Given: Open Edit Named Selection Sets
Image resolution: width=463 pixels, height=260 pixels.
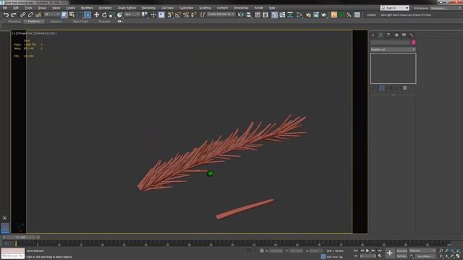Looking at the screenshot, I should [203, 14].
